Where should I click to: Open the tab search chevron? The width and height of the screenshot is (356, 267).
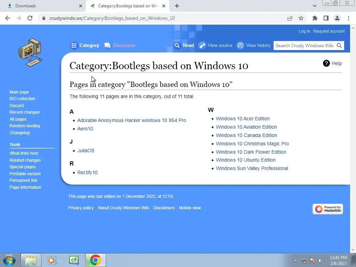pos(314,6)
